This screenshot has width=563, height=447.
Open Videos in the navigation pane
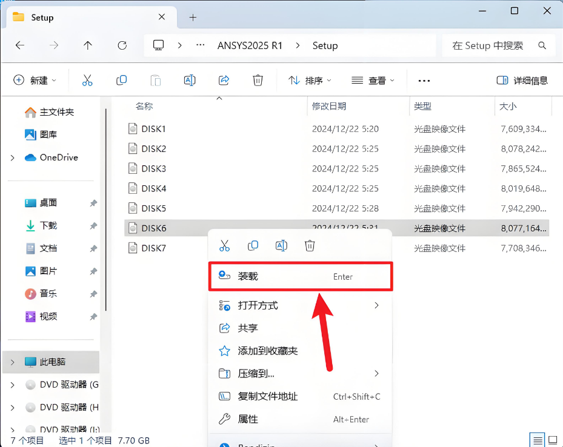pos(41,316)
